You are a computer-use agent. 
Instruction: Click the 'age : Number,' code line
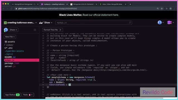57,82
